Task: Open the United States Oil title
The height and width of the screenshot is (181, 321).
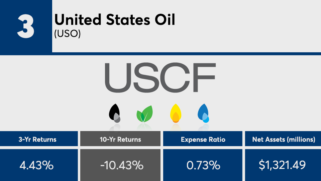Action: [x=115, y=20]
